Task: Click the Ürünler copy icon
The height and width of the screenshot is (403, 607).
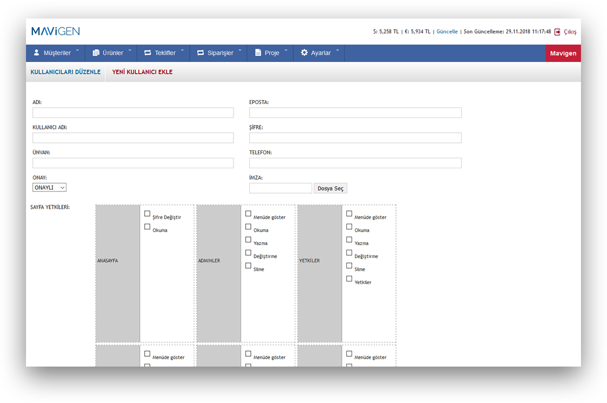Action: tap(96, 53)
